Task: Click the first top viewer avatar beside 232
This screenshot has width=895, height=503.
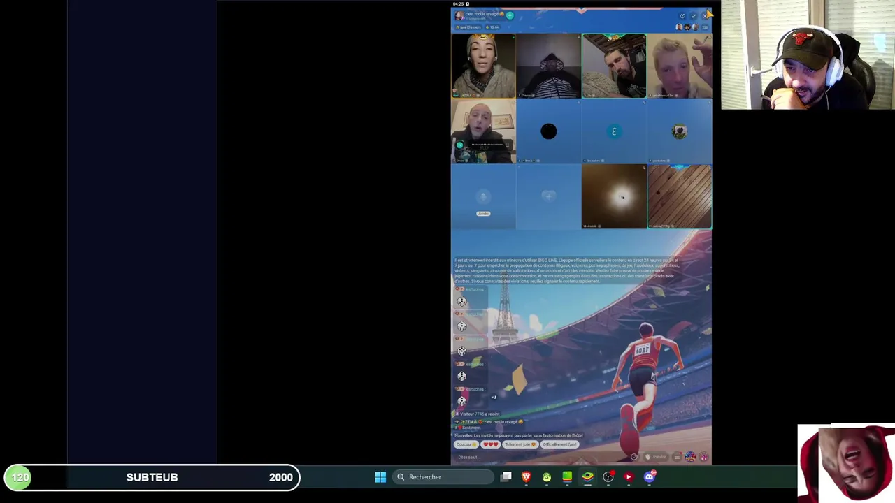Action: (x=678, y=27)
